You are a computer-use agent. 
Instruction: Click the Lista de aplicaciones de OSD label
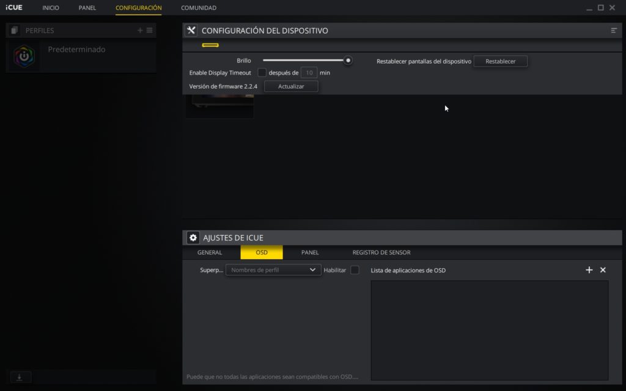tap(408, 270)
